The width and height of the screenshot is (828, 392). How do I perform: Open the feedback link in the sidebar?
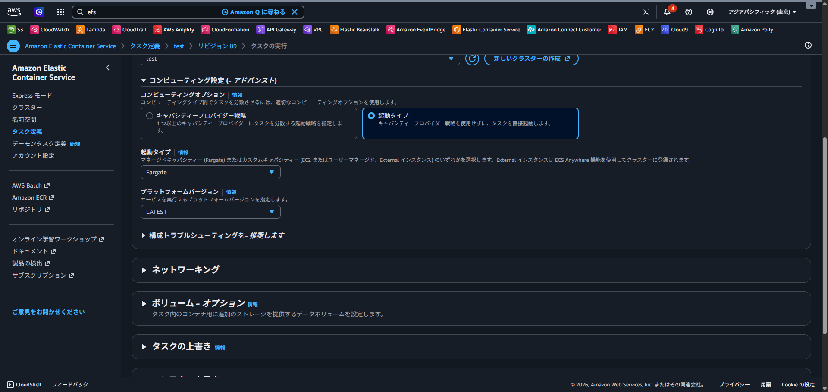(48, 312)
